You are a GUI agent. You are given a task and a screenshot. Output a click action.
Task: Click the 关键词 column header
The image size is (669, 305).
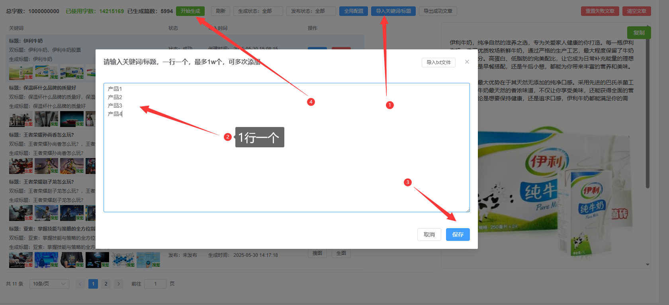point(16,28)
